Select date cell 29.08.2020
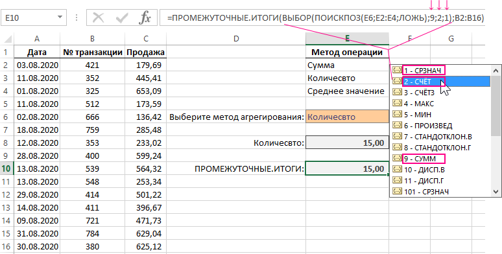The height and width of the screenshot is (254, 502). (x=37, y=194)
